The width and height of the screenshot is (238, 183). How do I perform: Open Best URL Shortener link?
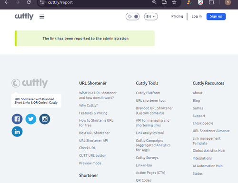coord(94,133)
